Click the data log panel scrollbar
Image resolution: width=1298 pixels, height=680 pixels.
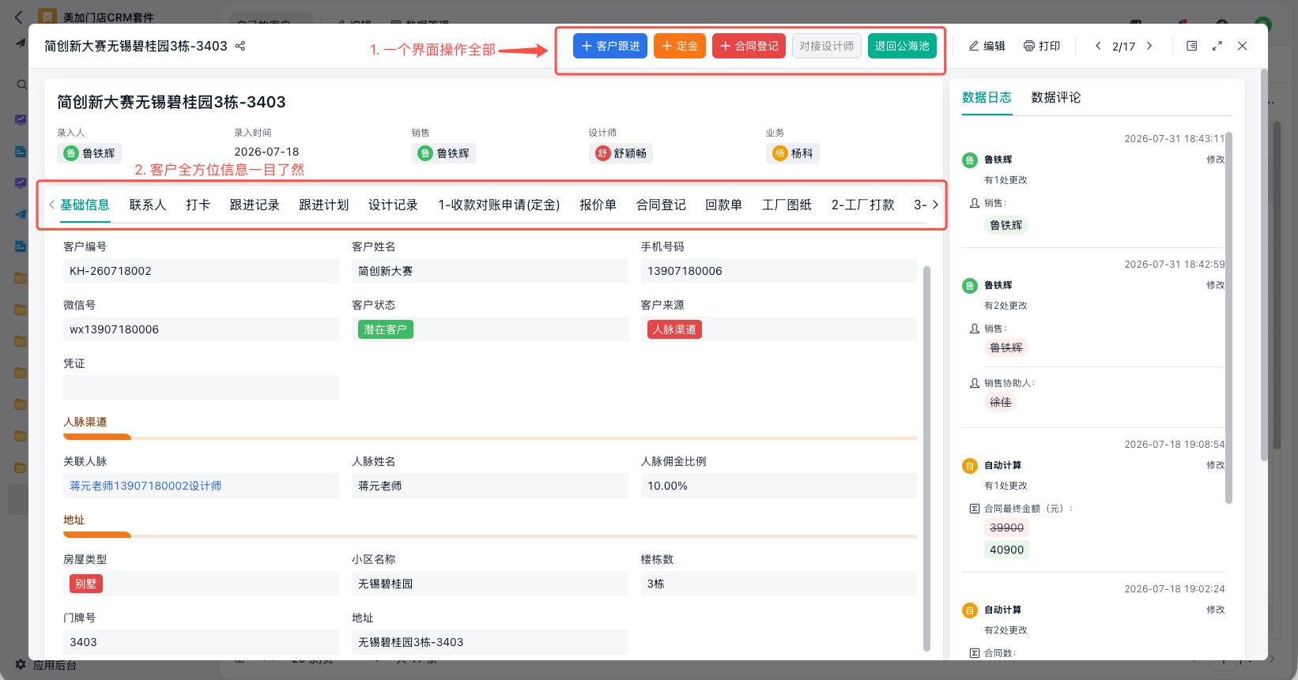point(1228,317)
